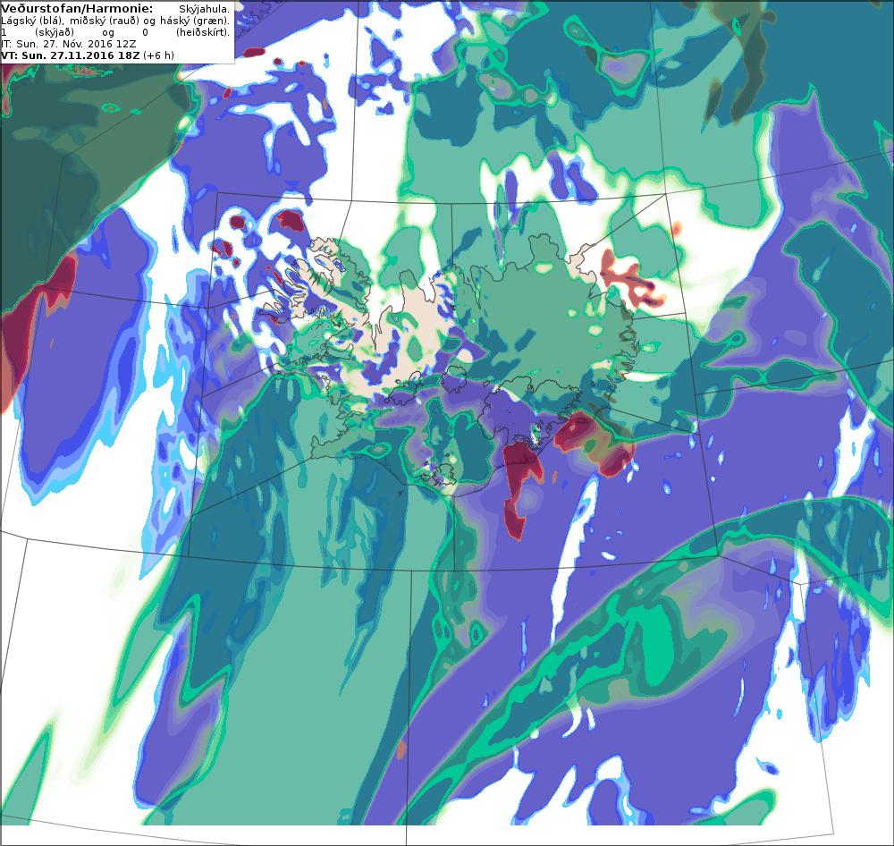Click the Veðurstofan/Harmonie title text
The height and width of the screenshot is (846, 894).
pos(77,9)
